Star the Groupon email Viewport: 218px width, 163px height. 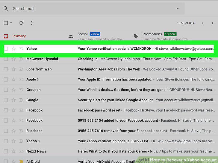(x=13, y=90)
